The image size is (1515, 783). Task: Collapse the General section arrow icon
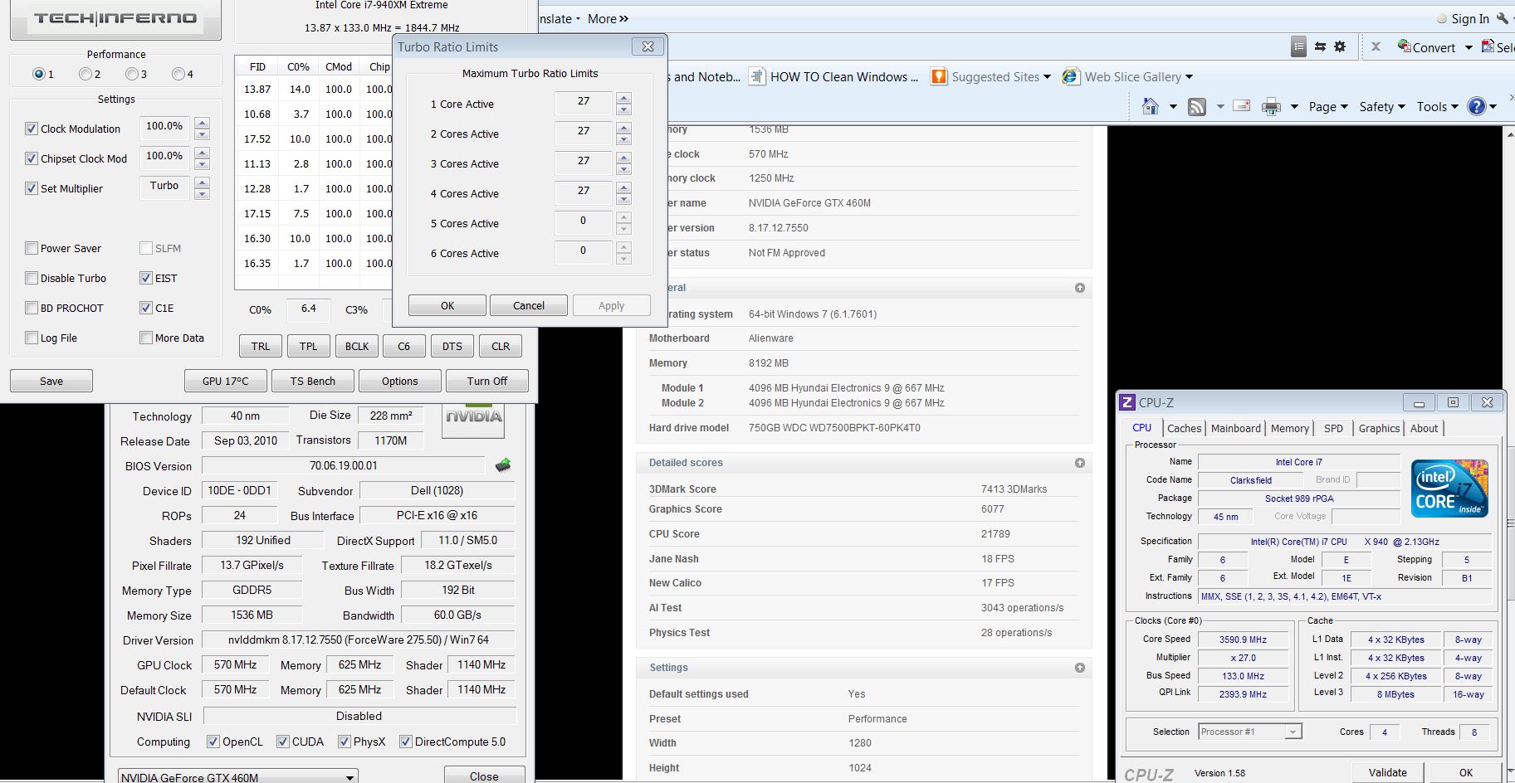(1080, 288)
